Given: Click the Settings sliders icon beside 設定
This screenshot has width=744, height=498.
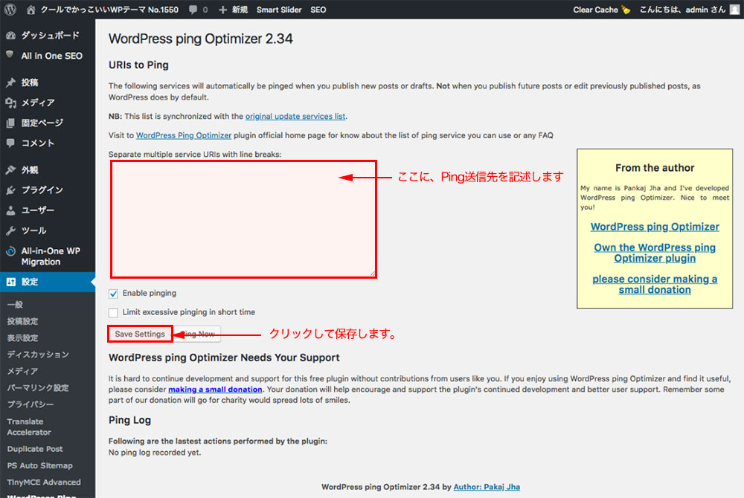Looking at the screenshot, I should (10, 282).
